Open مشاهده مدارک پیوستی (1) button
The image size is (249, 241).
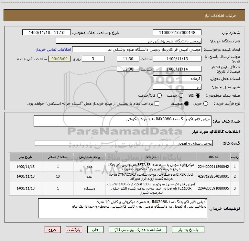(138, 230)
